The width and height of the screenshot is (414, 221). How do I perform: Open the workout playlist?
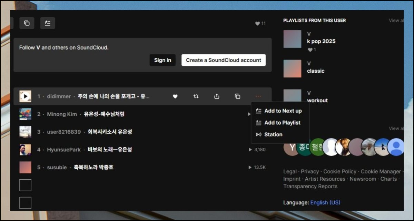[x=317, y=101]
